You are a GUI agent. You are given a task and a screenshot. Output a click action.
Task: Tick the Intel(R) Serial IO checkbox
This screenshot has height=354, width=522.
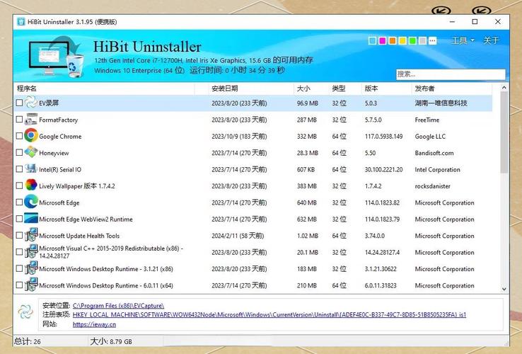pos(19,169)
